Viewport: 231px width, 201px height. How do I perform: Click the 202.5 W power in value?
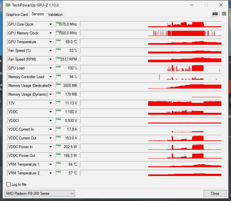[x=67, y=147]
